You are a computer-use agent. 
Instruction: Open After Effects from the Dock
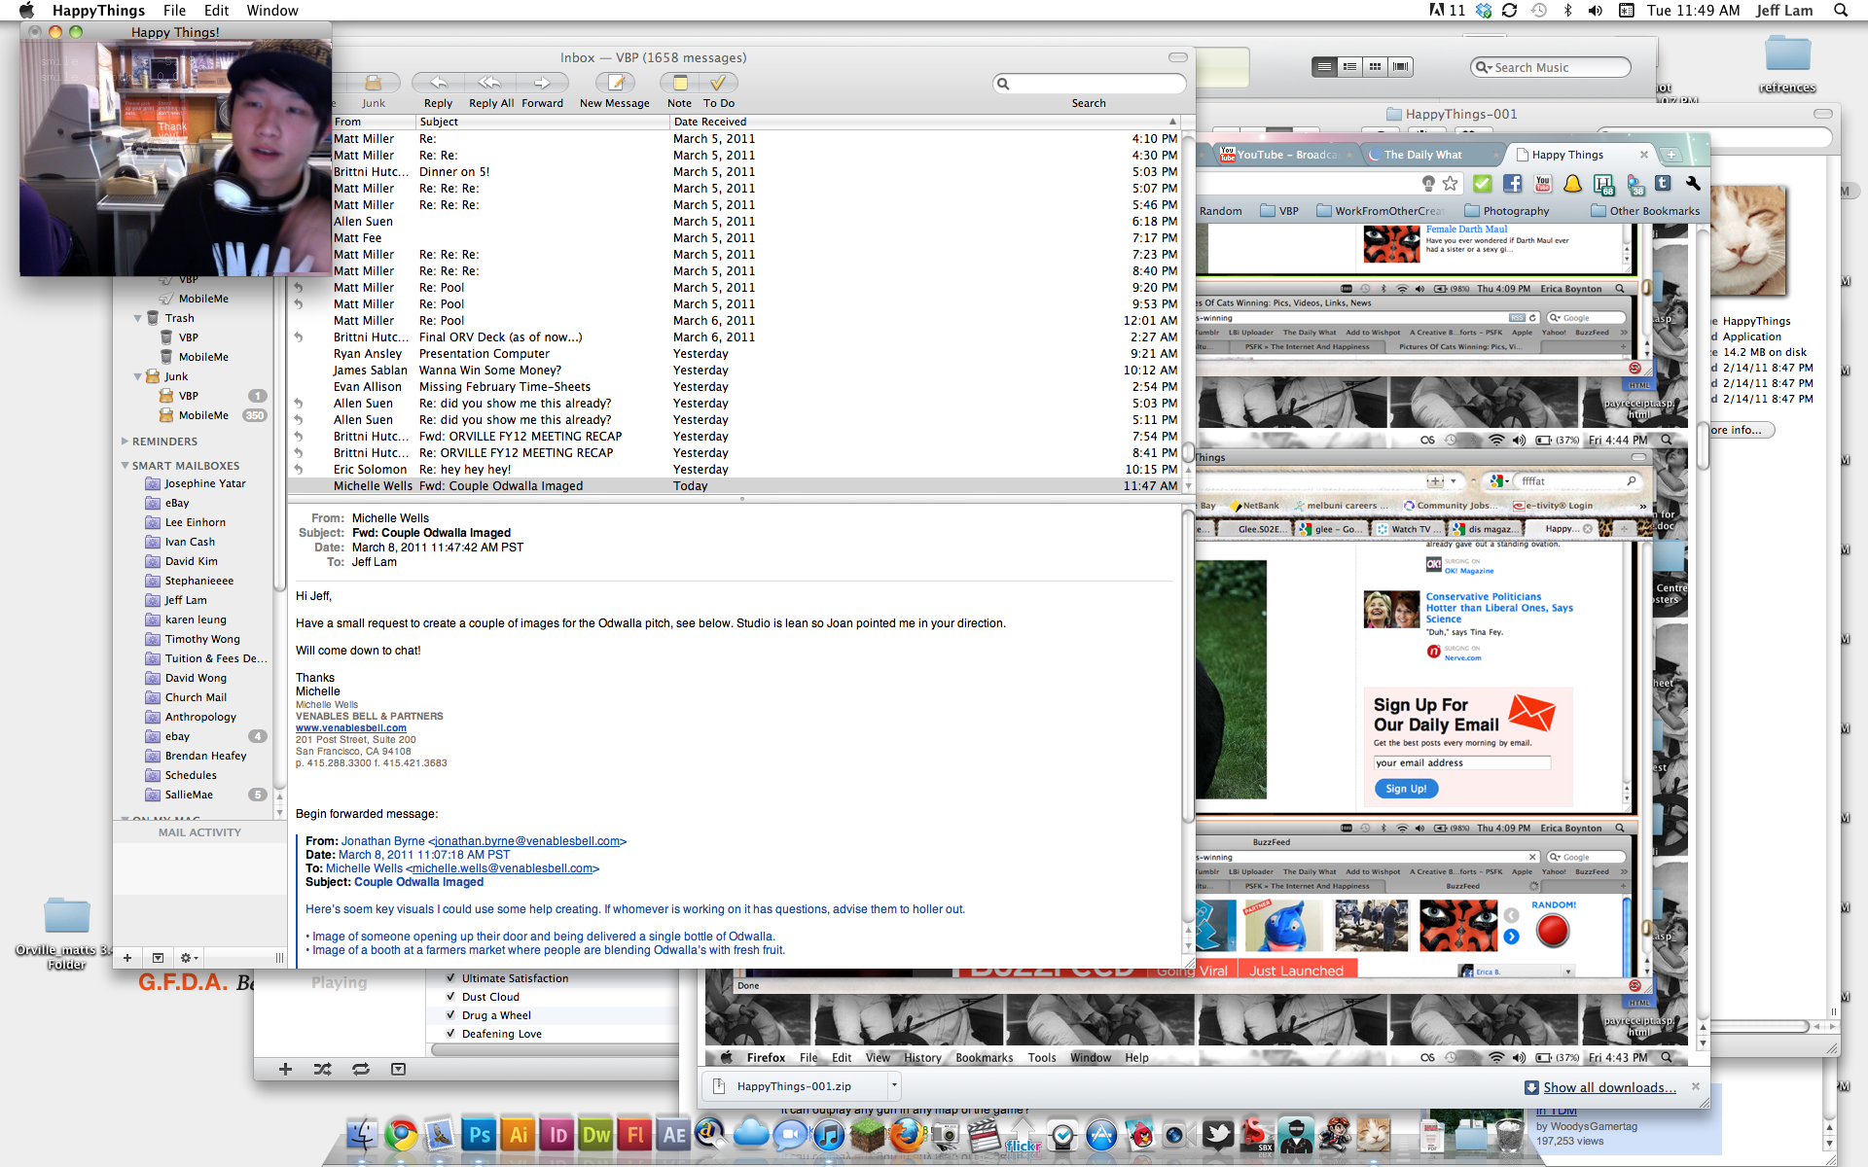coord(674,1134)
